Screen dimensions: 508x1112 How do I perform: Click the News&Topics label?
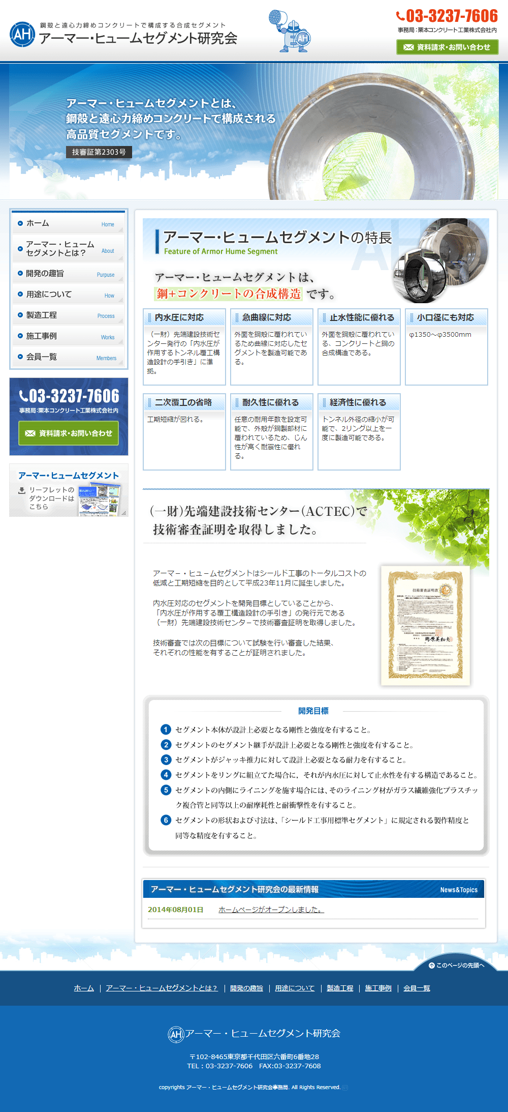pyautogui.click(x=459, y=890)
